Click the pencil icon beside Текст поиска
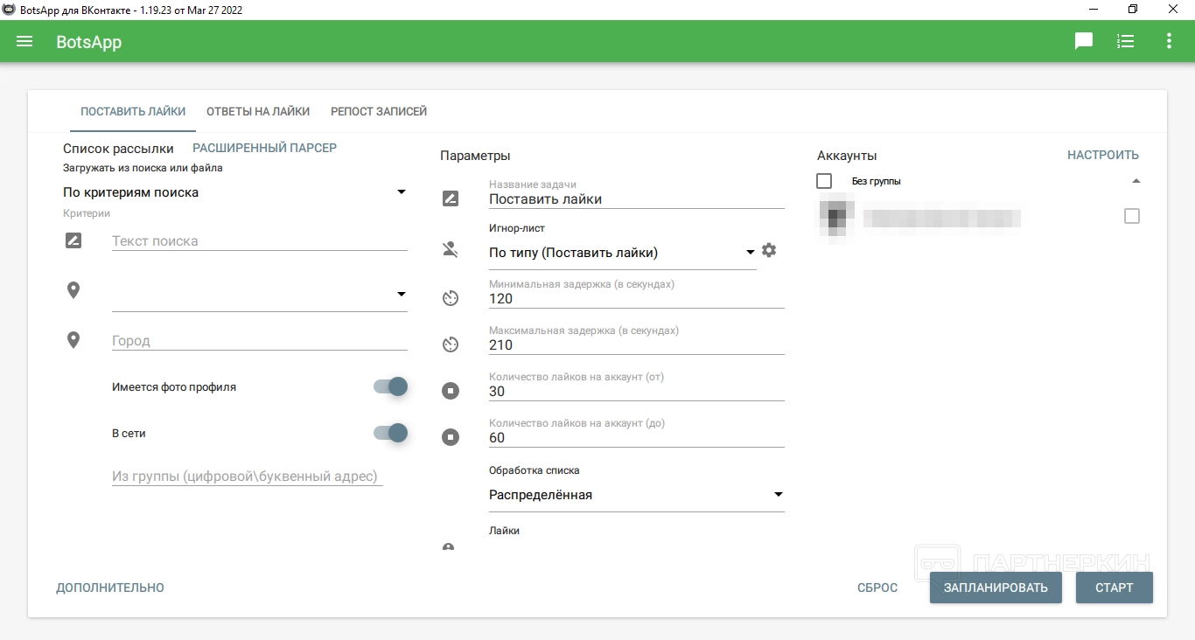The image size is (1195, 640). click(x=73, y=240)
